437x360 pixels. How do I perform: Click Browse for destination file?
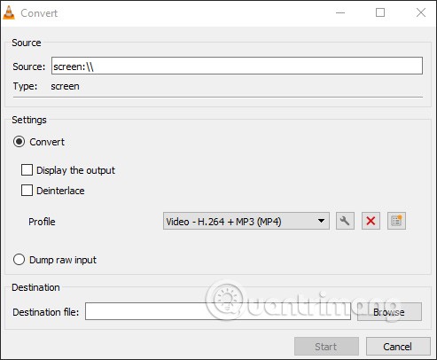tap(389, 311)
